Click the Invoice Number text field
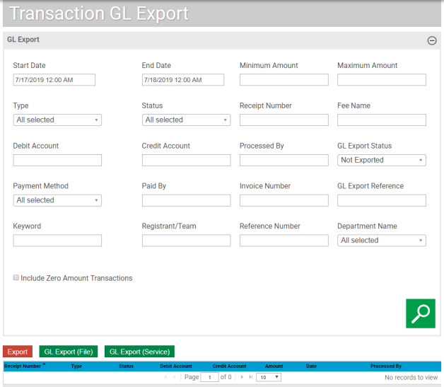Image resolution: width=444 pixels, height=387 pixels. tap(284, 201)
